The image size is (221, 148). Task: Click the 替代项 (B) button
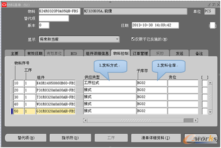coord(26,138)
